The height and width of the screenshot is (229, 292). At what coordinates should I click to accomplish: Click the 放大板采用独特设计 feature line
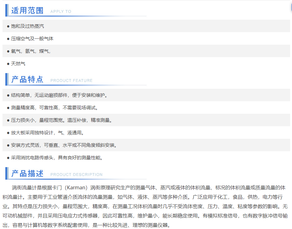[x=48, y=133]
